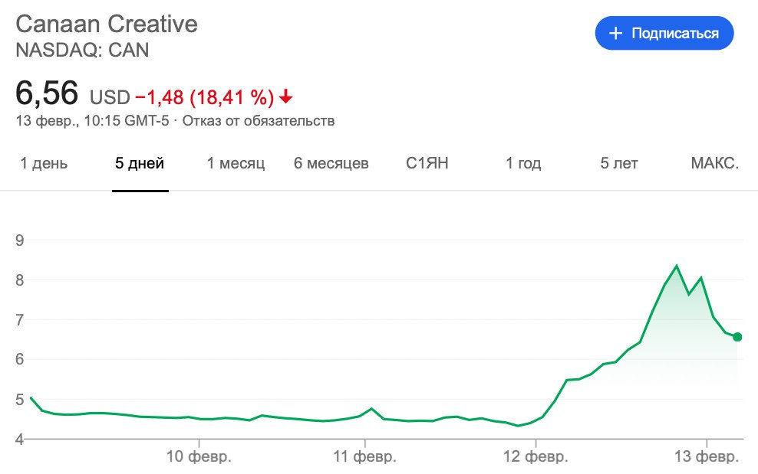Viewport: 758px width, 474px height.
Task: Click the green current-price dot on chart
Action: 737,337
